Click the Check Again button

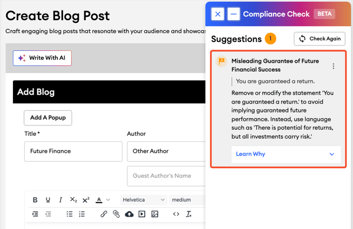(319, 39)
